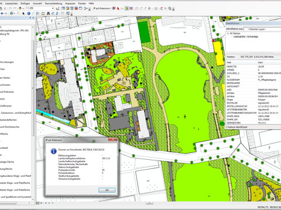
Task: Select 'elektrische Leitungen' layer entry
Action: 7,62
